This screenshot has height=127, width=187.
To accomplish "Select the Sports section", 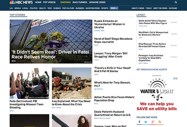I will pyautogui.click(x=105, y=8).
